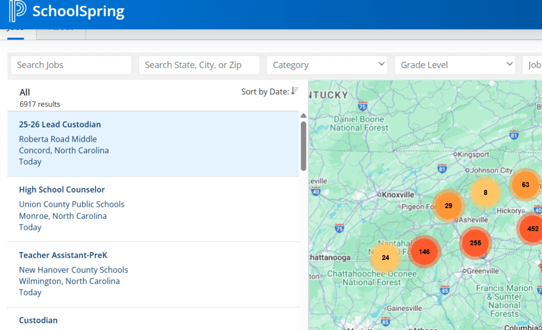Click the map cluster marker showing 452
The height and width of the screenshot is (330, 542).
tap(532, 229)
